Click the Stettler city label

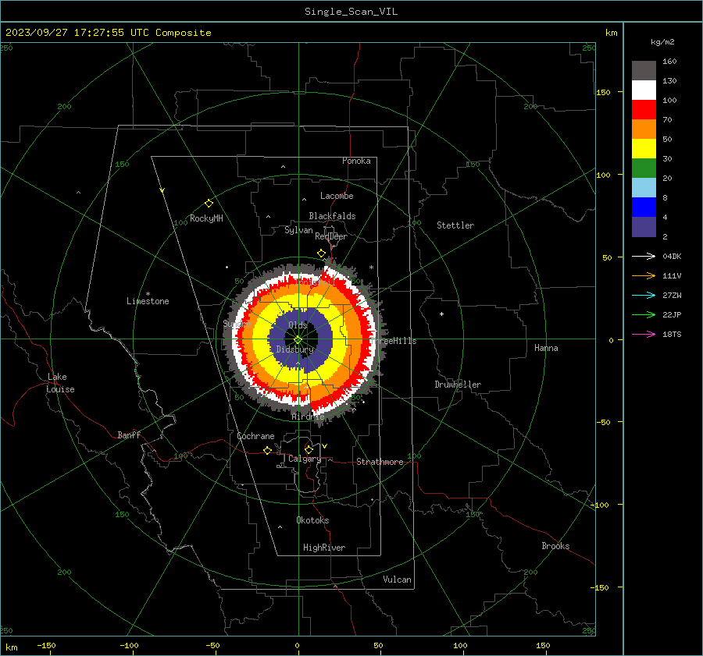click(x=455, y=225)
